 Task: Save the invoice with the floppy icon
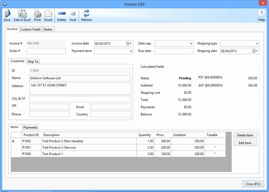click(x=7, y=13)
